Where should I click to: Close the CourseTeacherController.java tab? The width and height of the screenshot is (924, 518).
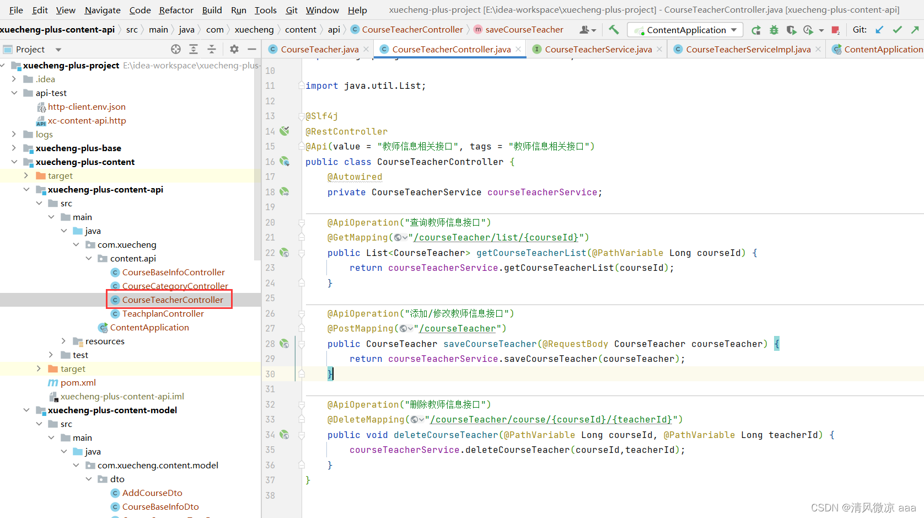pos(518,49)
